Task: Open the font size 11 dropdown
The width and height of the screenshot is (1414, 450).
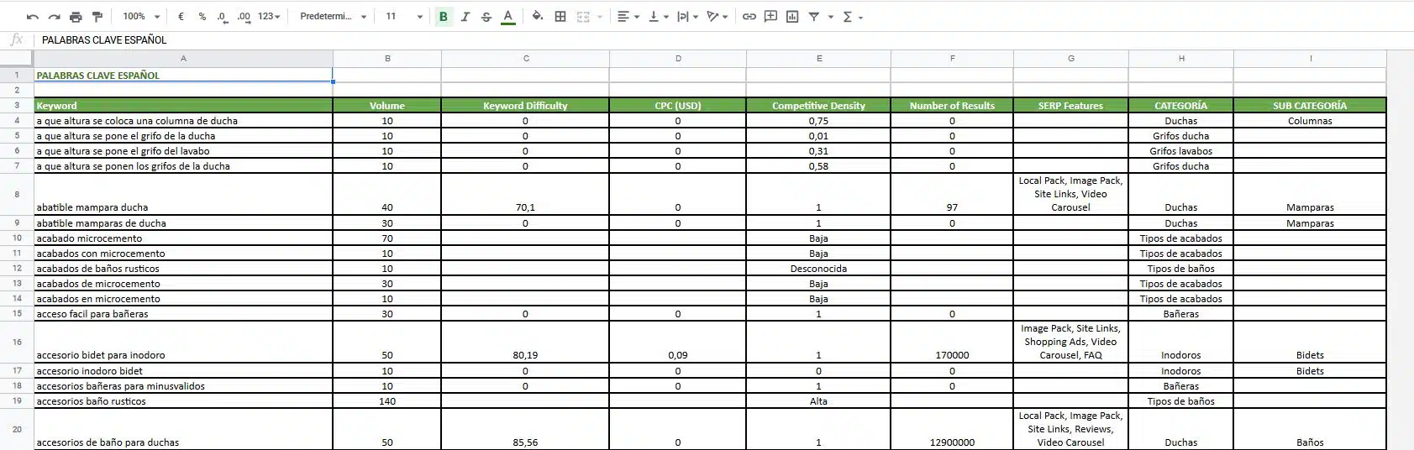Action: point(403,17)
